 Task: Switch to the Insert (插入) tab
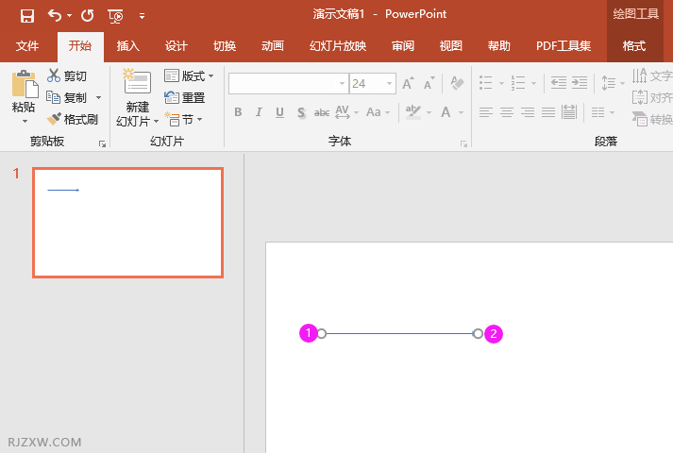coord(127,46)
